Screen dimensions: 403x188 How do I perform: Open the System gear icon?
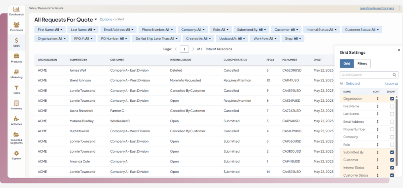17,153
